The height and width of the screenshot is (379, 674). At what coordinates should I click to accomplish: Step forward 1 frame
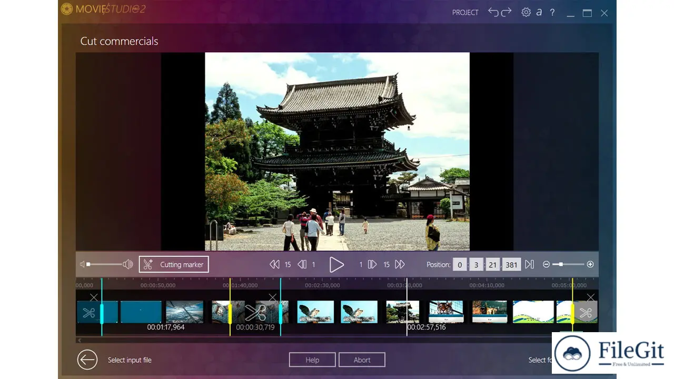pos(372,264)
